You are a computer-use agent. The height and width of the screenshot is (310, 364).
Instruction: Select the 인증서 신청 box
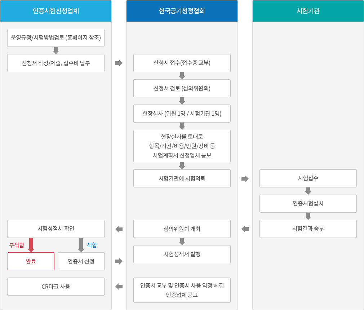click(x=81, y=261)
